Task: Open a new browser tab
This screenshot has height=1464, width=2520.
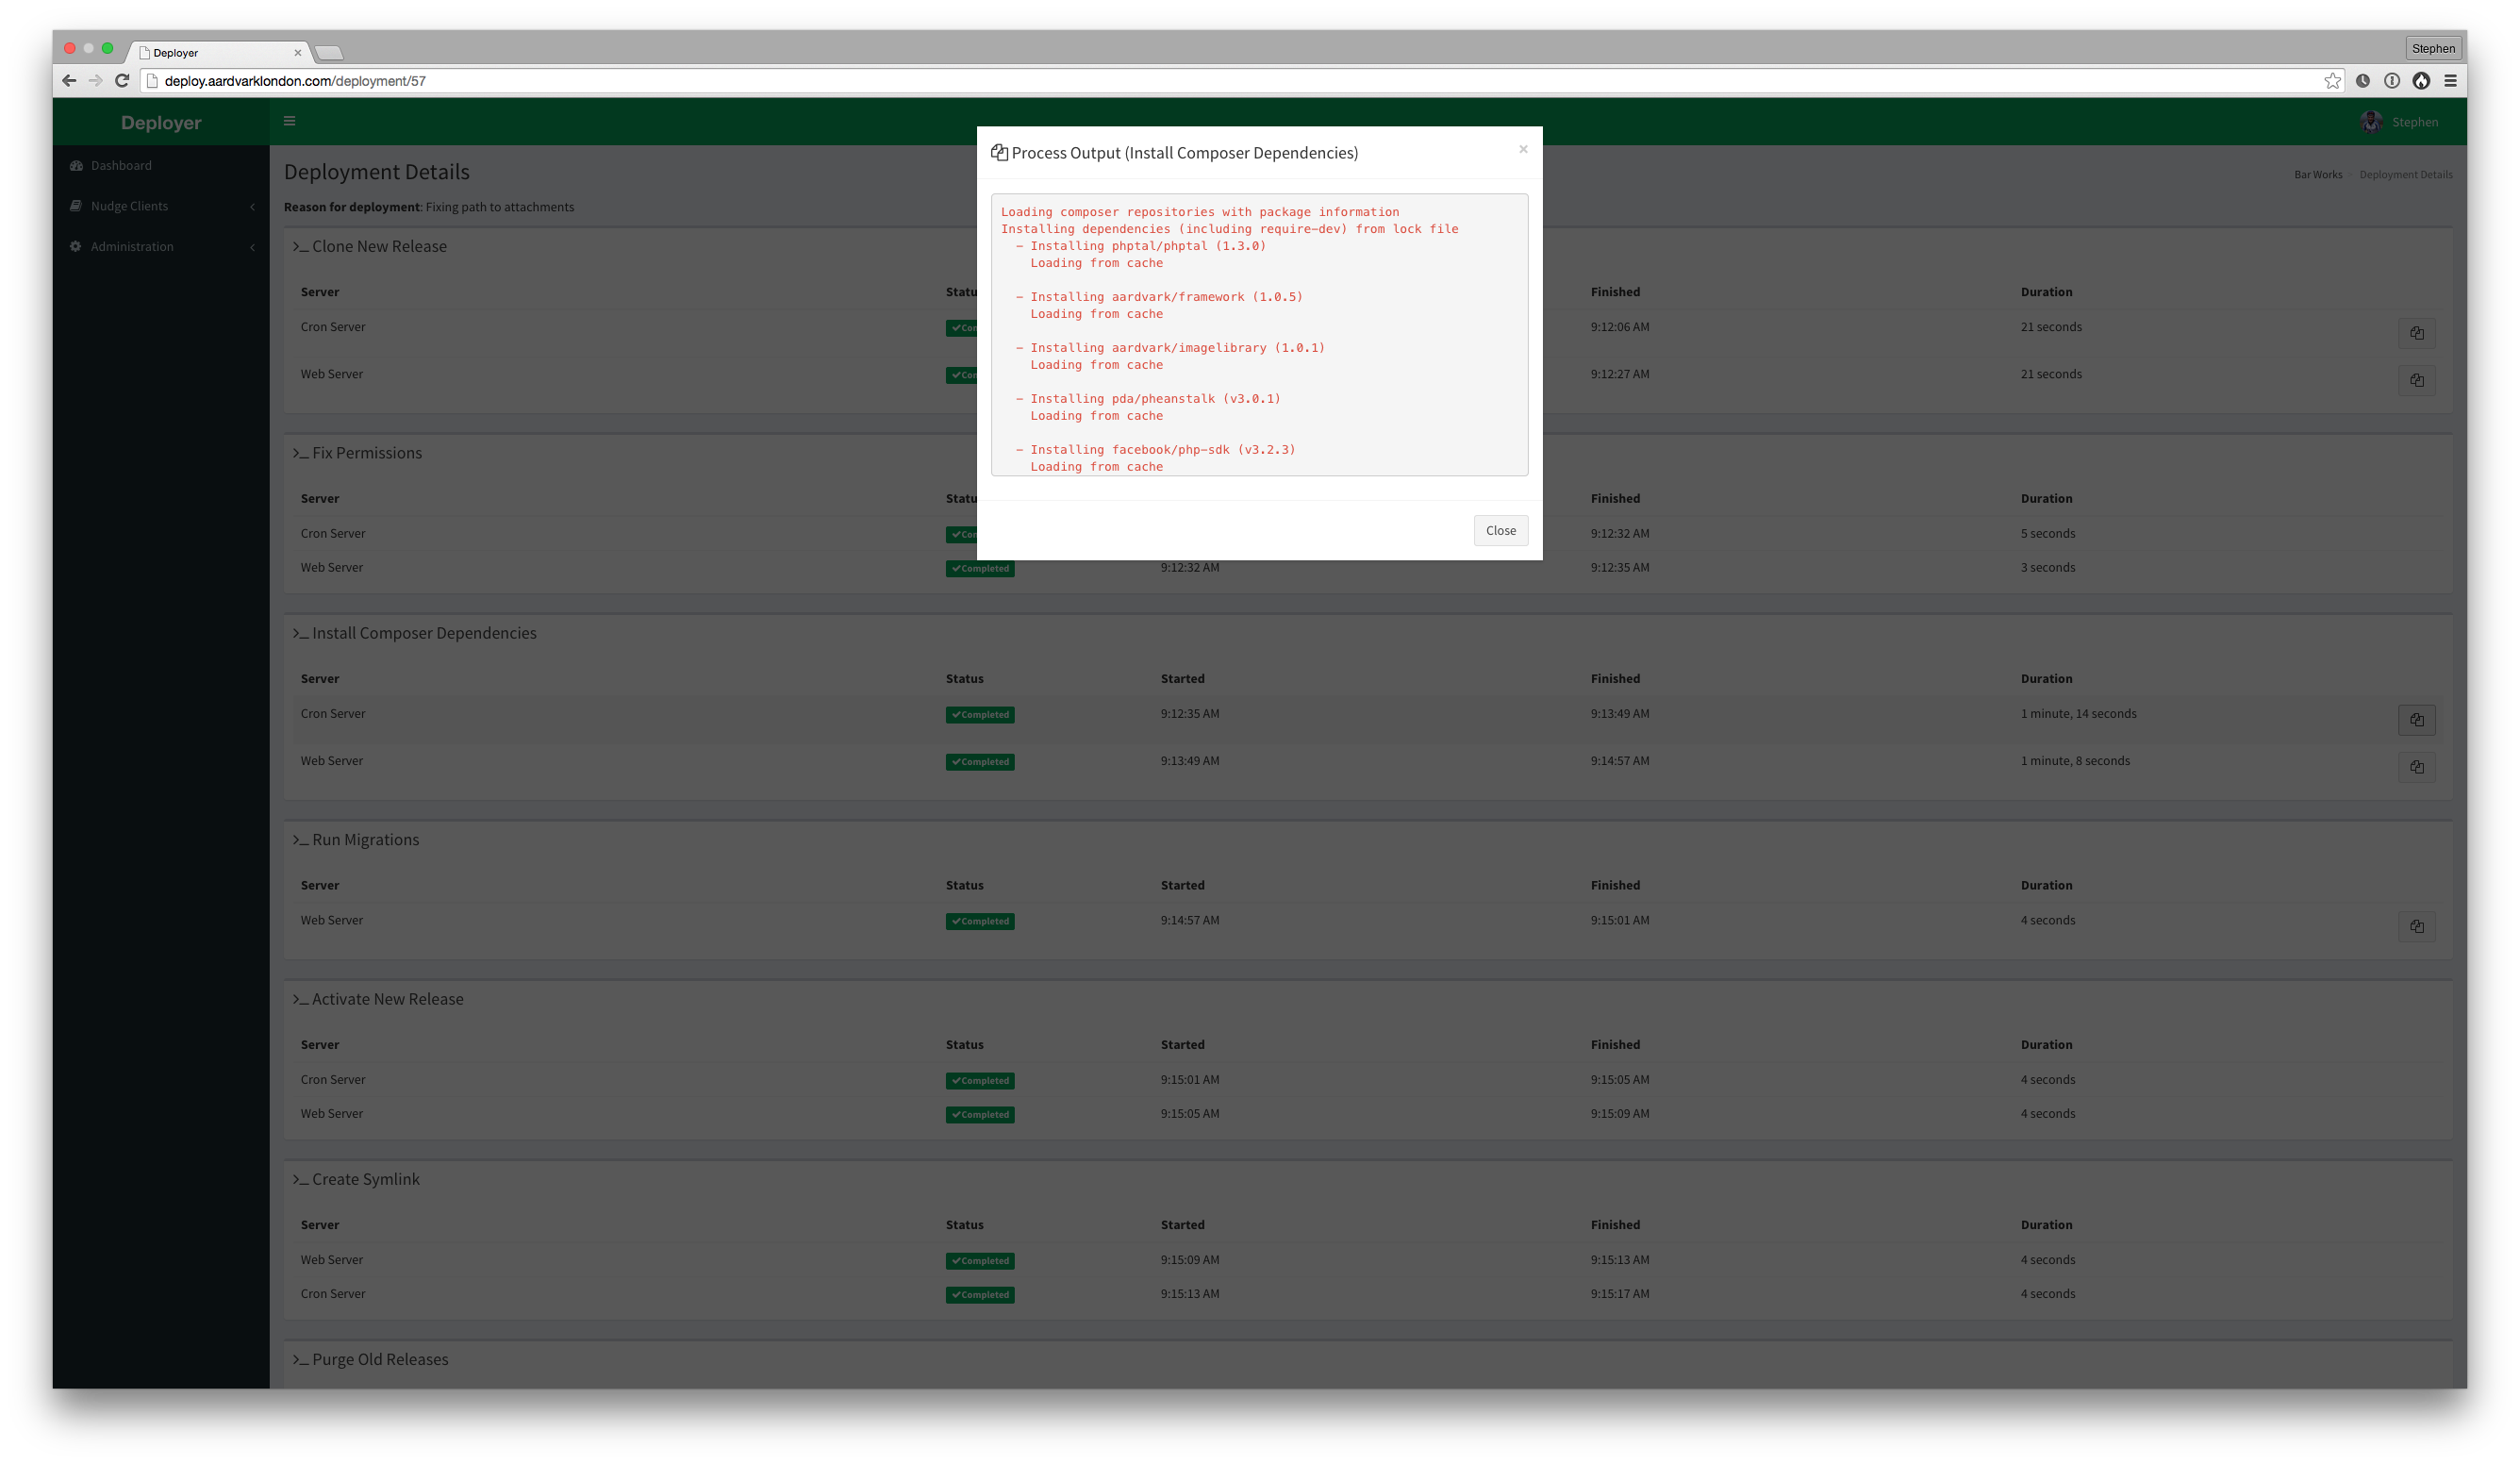Action: click(329, 53)
